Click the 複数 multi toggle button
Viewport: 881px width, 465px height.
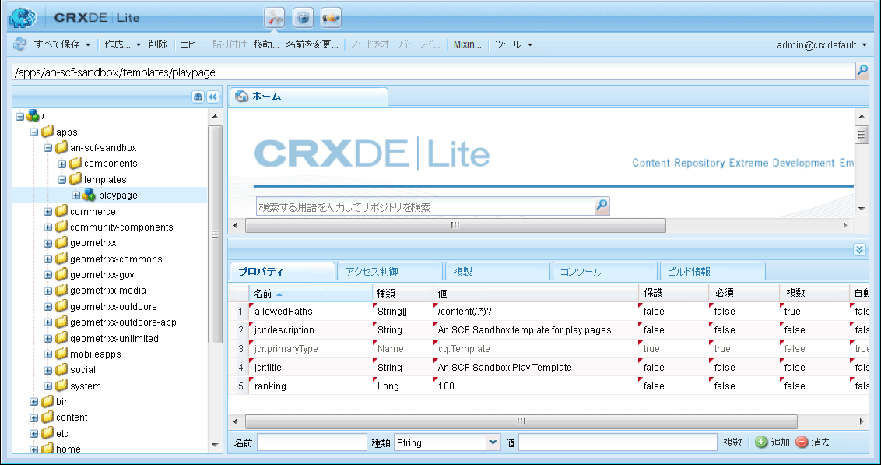(732, 442)
